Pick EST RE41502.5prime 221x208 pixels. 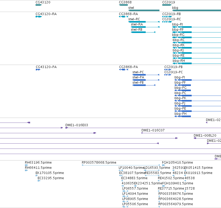pos(171,178)
